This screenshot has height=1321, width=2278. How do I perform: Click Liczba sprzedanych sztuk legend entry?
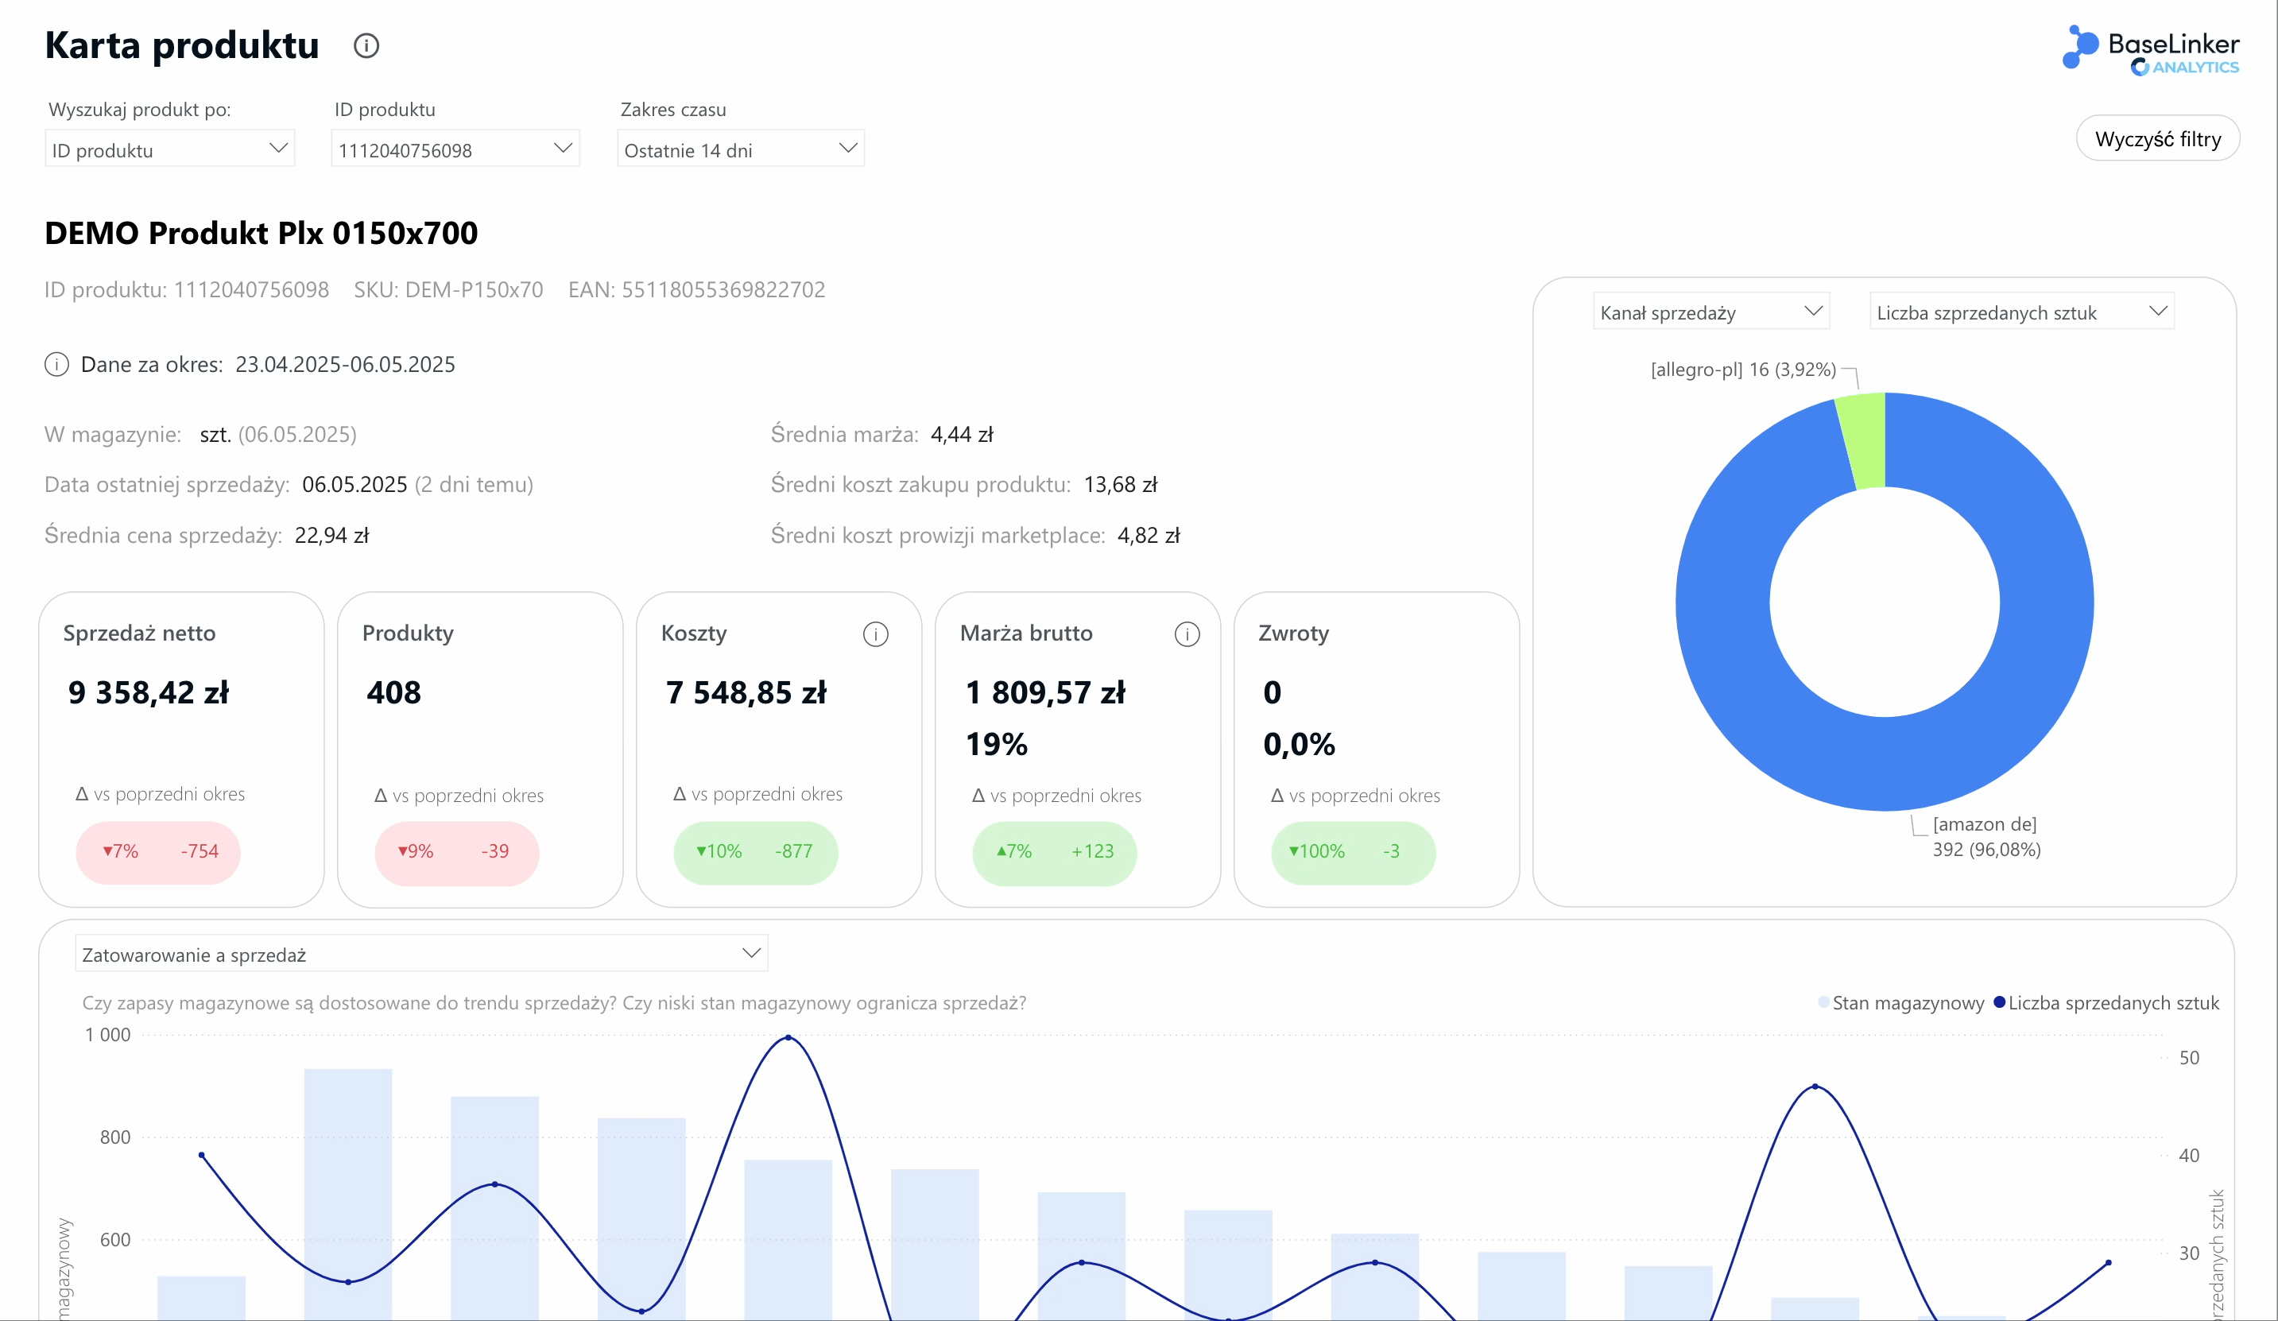pyautogui.click(x=2106, y=1003)
